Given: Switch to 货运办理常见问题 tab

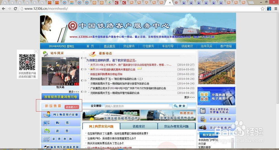Looking at the screenshot, I should 176,126.
